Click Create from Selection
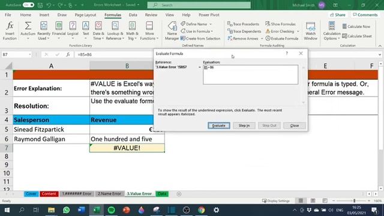Screen dimensions: 384x216 [x=200, y=38]
